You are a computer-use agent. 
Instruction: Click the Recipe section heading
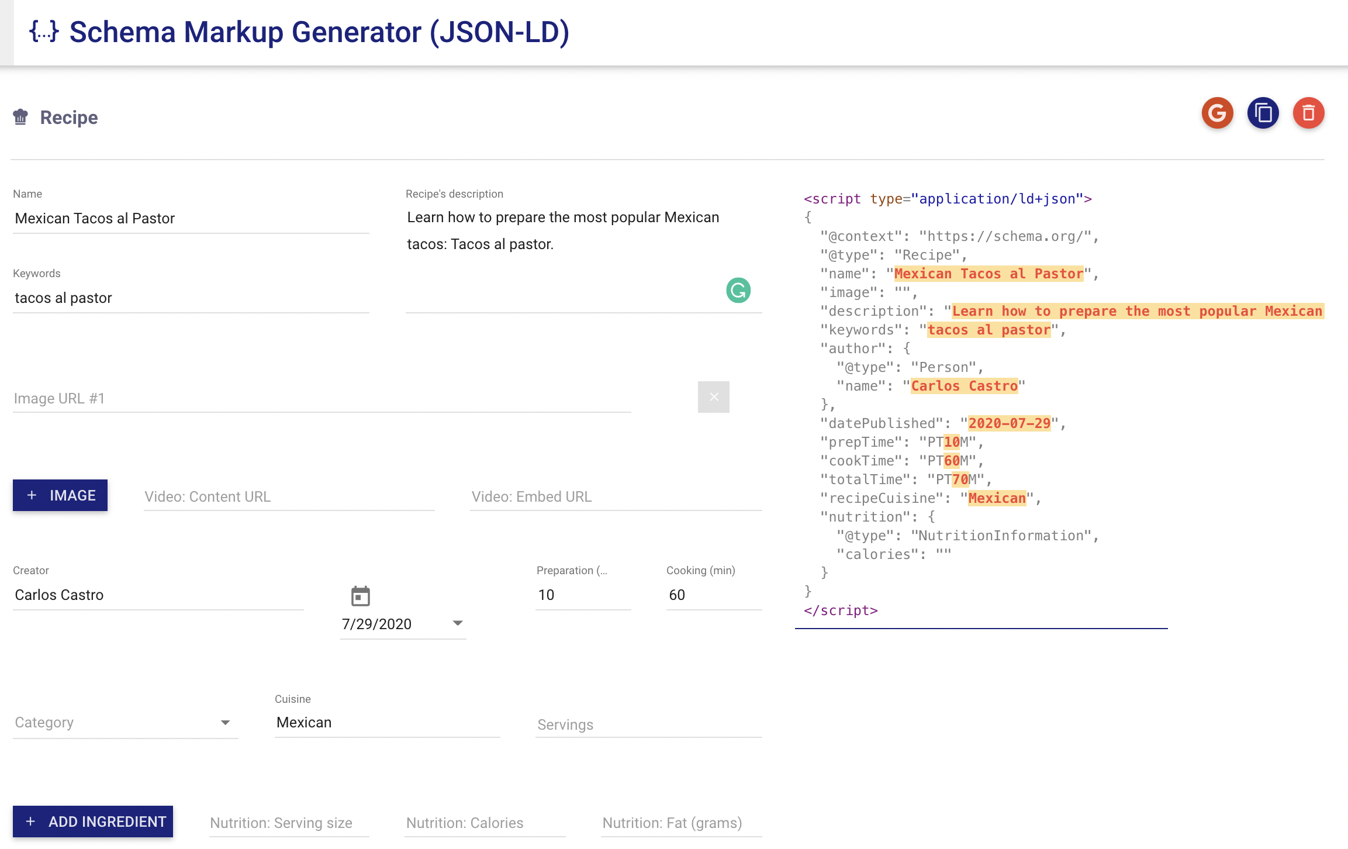[69, 118]
